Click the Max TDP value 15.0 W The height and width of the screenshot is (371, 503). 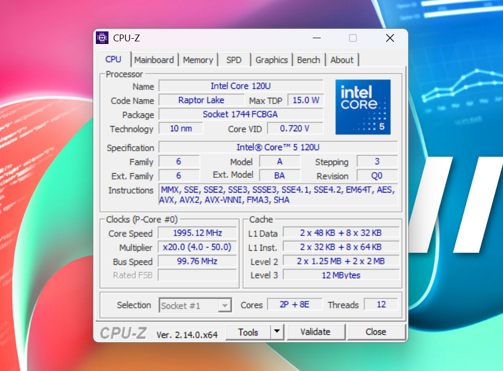point(305,100)
